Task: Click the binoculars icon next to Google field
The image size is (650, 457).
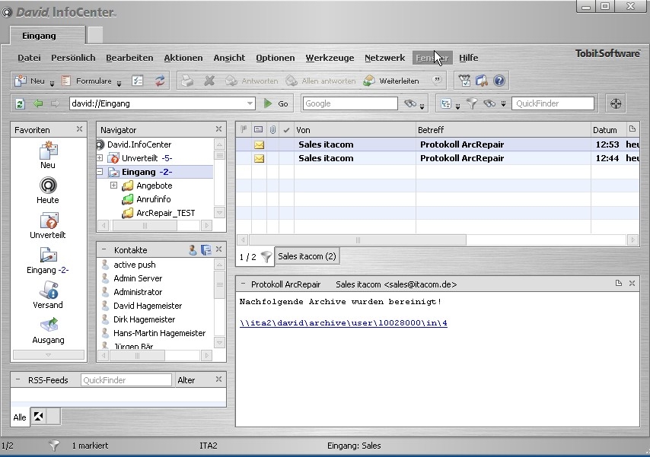Action: [x=410, y=103]
